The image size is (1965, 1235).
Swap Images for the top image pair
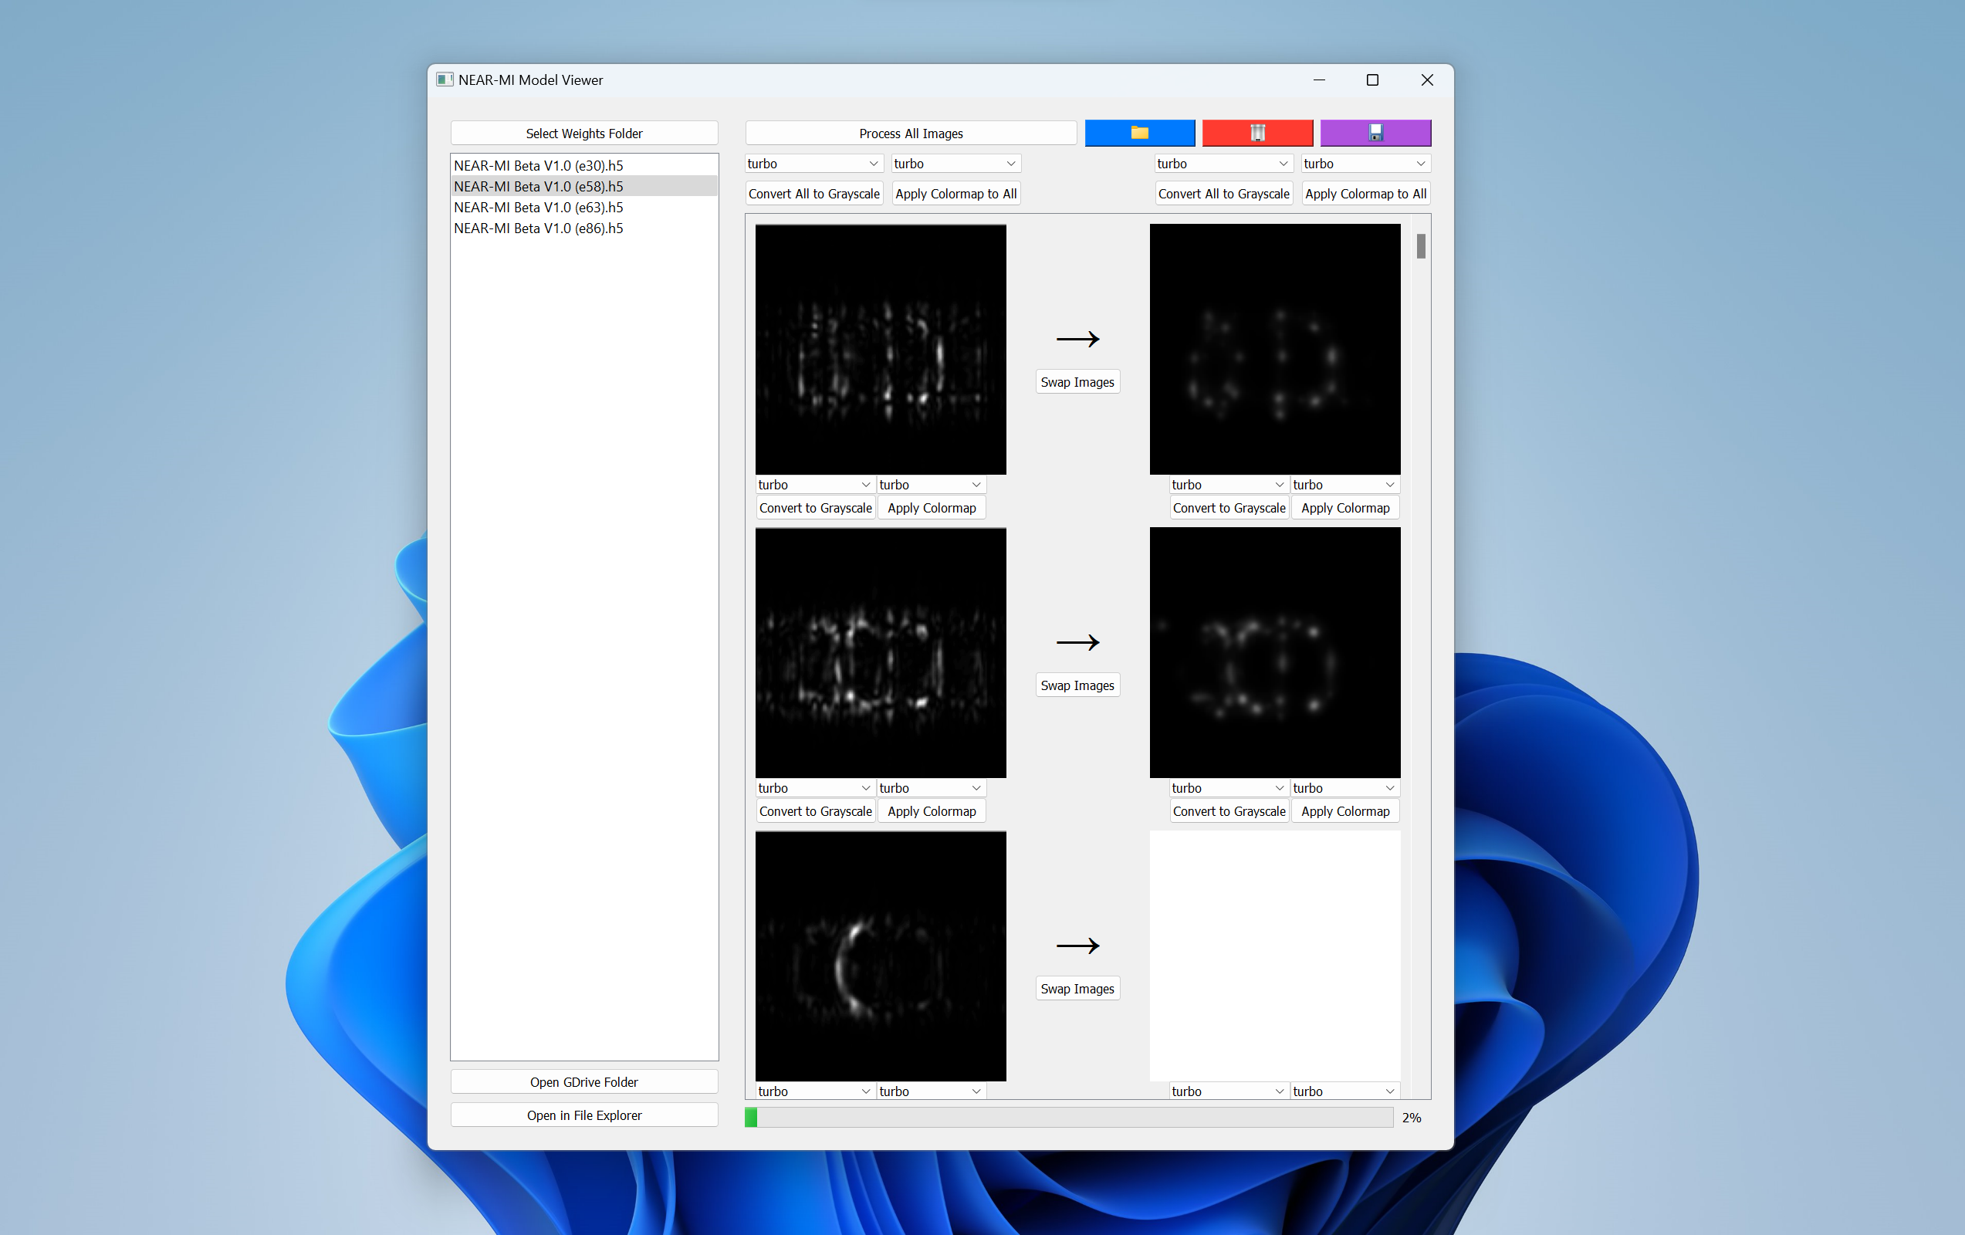(1077, 381)
